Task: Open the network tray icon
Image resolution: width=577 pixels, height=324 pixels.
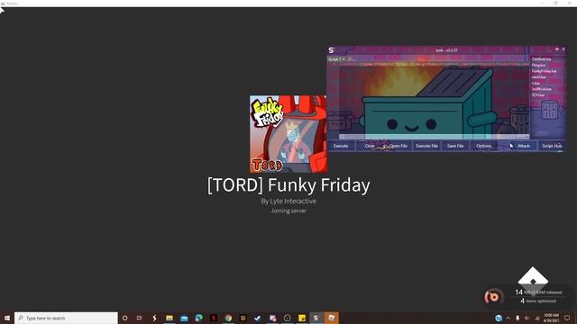Action: coord(536,318)
